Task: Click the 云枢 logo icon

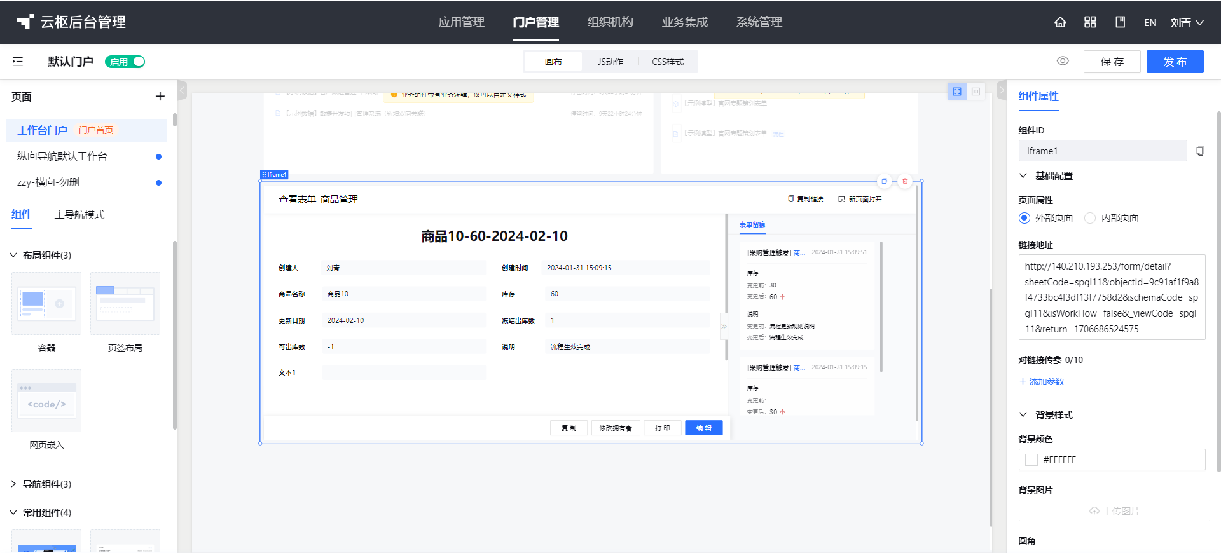Action: [25, 22]
